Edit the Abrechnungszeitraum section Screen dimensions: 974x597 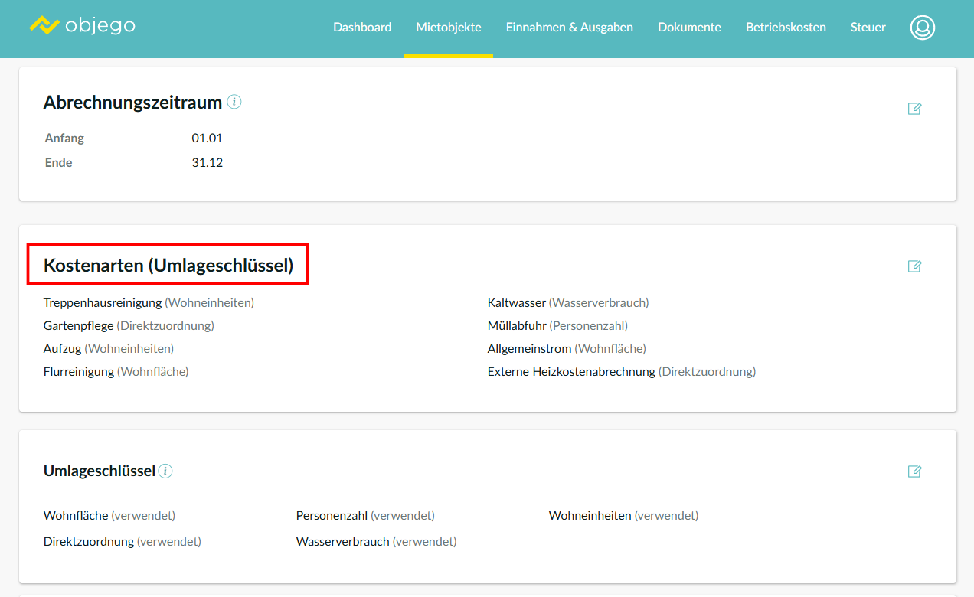coord(914,109)
